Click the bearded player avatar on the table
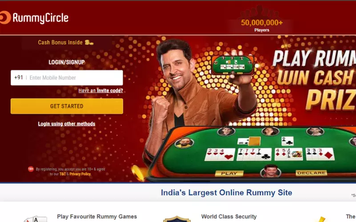The height and width of the screenshot is (222, 356). (x=184, y=143)
